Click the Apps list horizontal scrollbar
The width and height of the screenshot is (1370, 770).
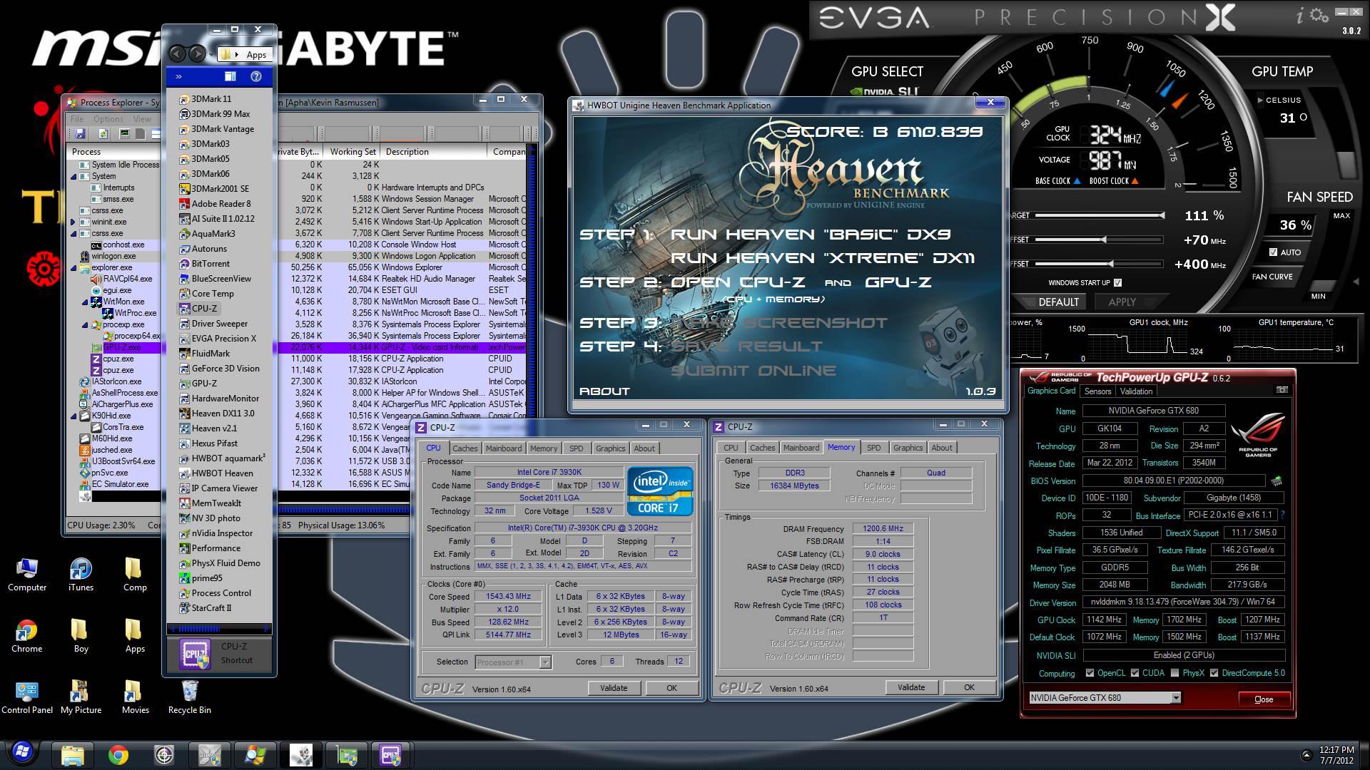(x=219, y=629)
